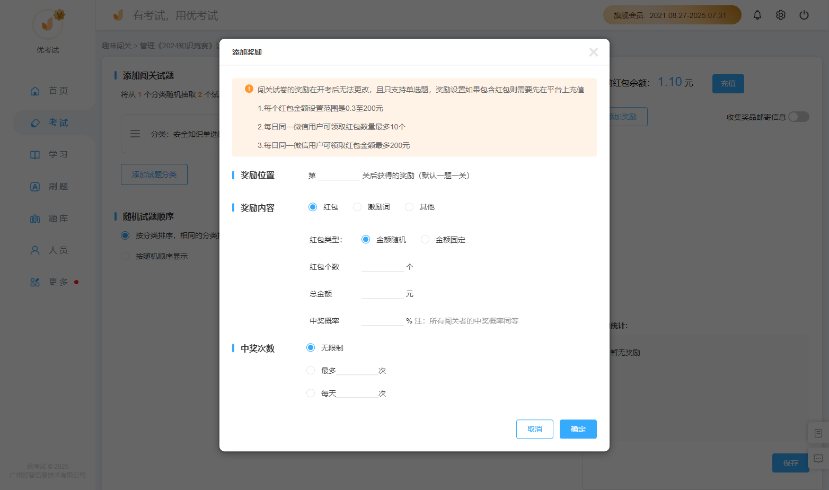Select 每天 times limit option
Screen dimensions: 829x490
(x=311, y=393)
